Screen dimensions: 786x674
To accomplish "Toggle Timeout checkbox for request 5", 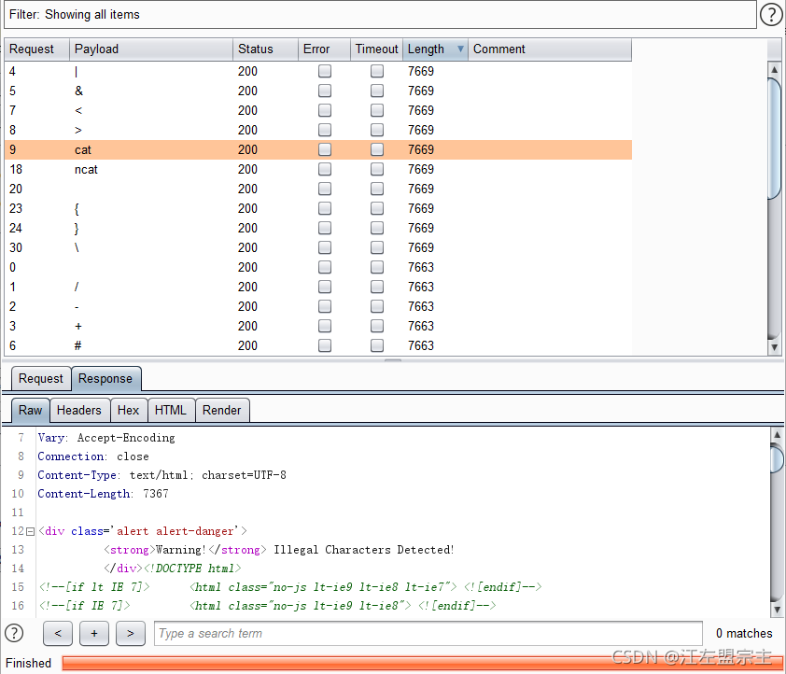I will click(377, 91).
